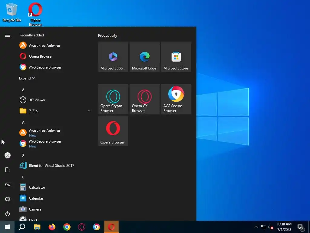Jump to letter B index header
Viewport: 310px width, 233px height.
23,155
